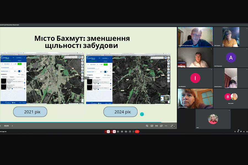Image resolution: width=248 pixels, height=165 pixels.
Task: Select tile of woman in white shirt
Action: click(195, 57)
